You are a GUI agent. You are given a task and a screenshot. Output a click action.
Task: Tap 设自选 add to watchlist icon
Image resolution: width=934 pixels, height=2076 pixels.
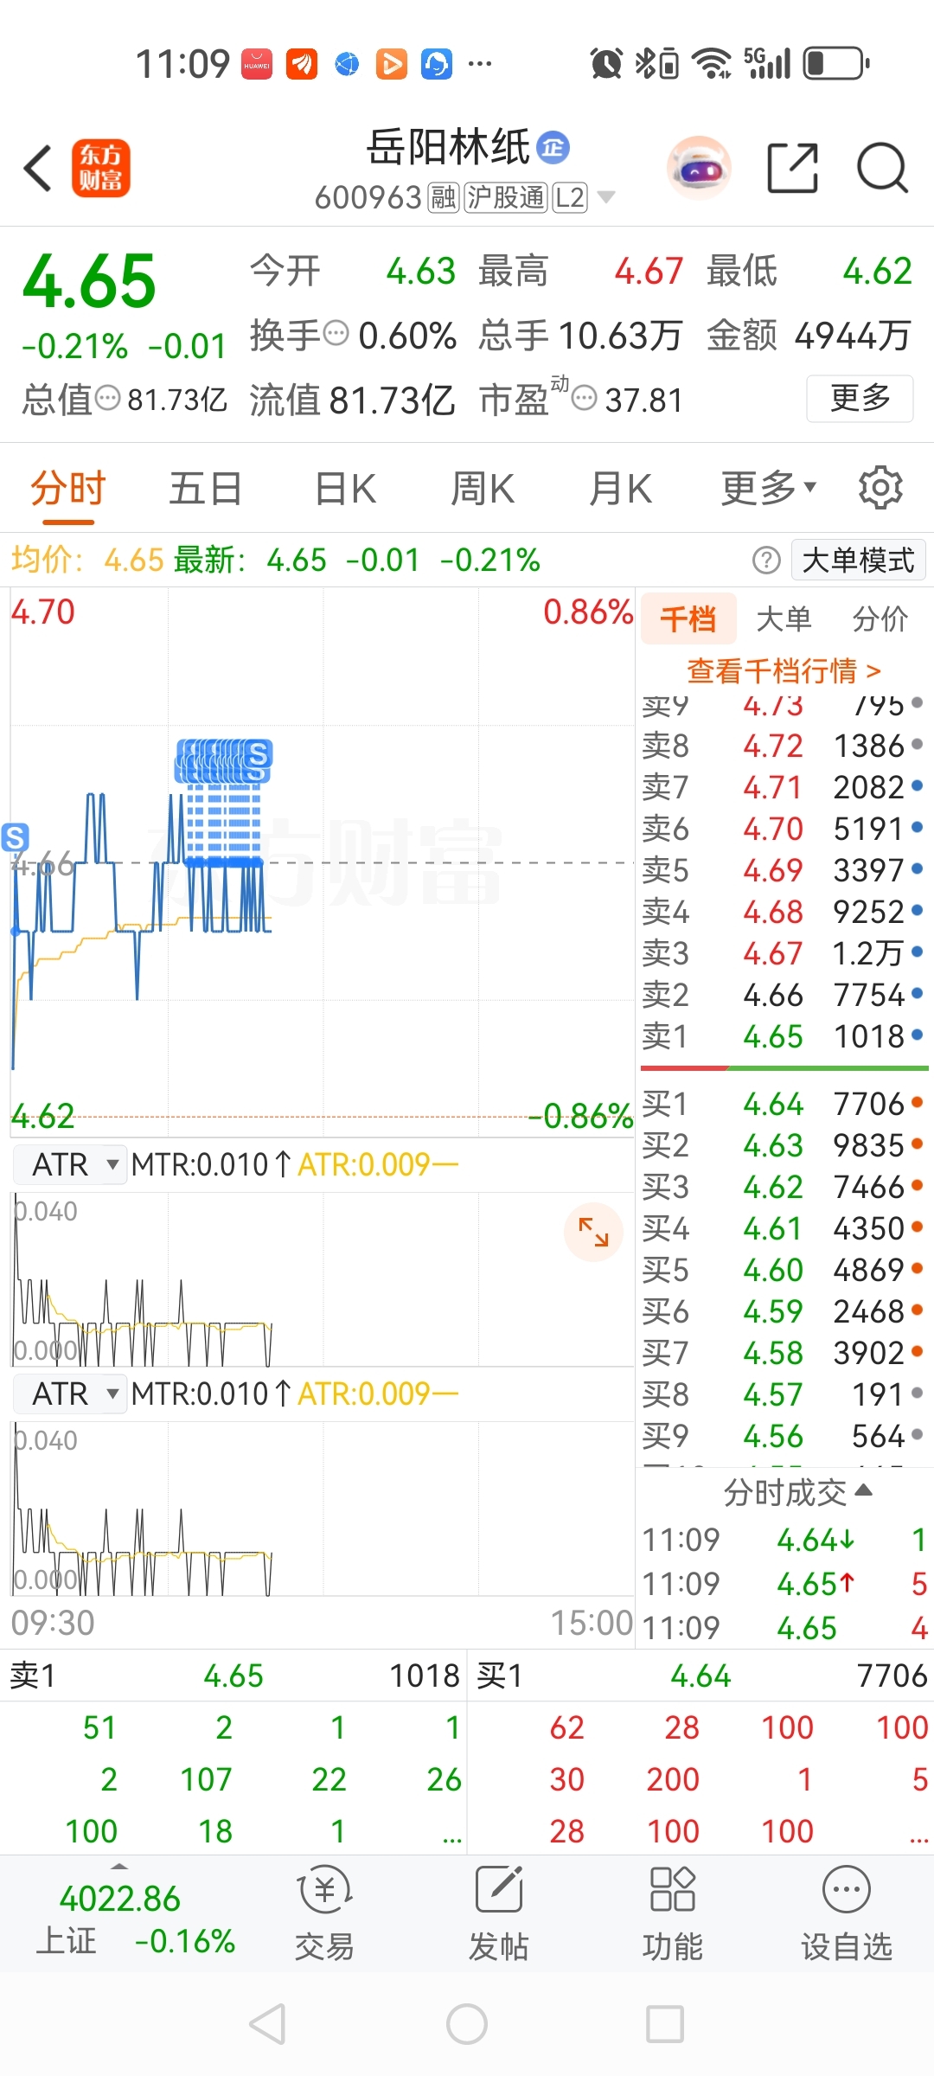847,1913
